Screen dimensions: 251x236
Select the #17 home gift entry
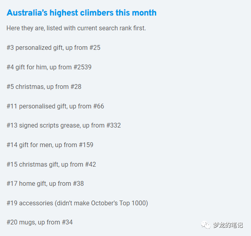pyautogui.click(x=45, y=184)
